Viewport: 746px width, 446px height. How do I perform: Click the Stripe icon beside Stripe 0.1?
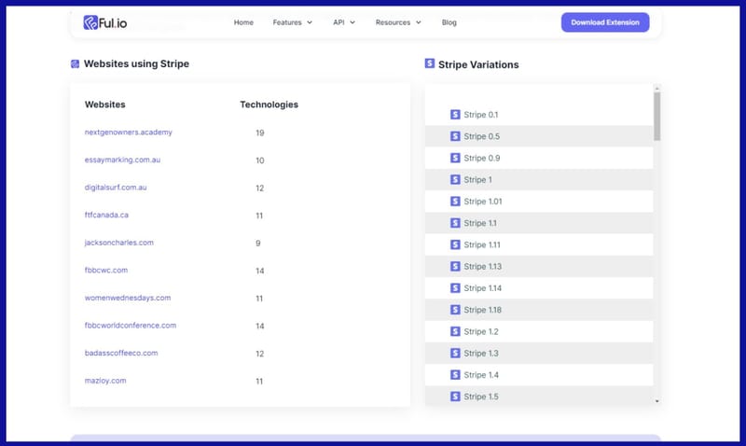click(455, 115)
